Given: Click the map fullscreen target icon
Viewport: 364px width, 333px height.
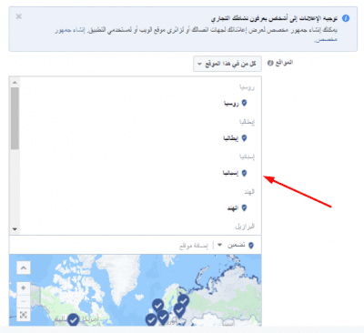Looking at the screenshot, I should coord(24,315).
